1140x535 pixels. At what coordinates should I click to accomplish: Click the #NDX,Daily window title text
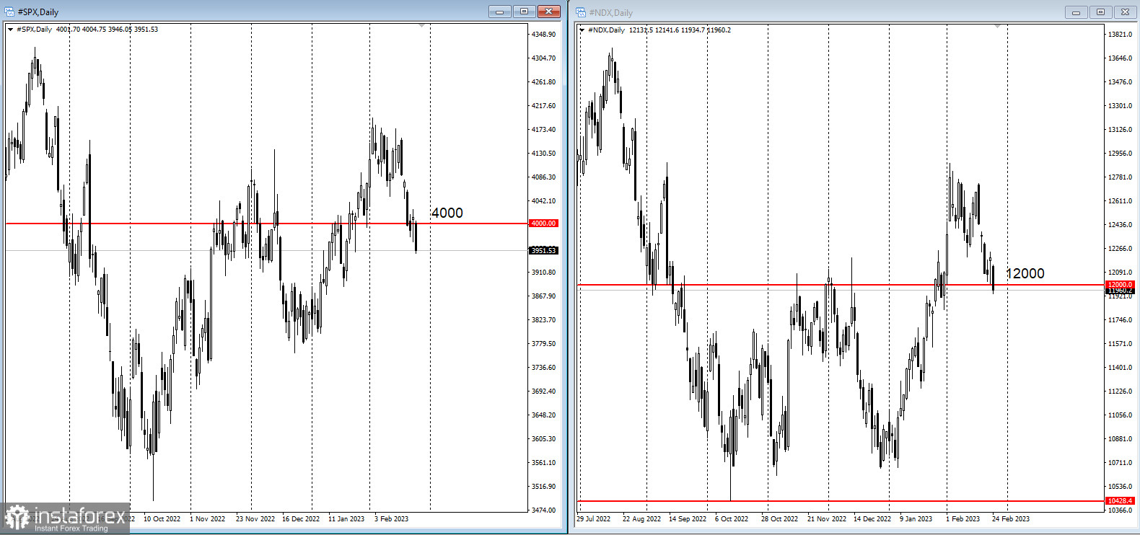pos(610,13)
